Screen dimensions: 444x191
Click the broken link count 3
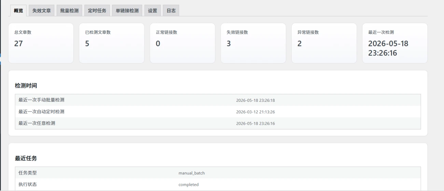pyautogui.click(x=229, y=43)
